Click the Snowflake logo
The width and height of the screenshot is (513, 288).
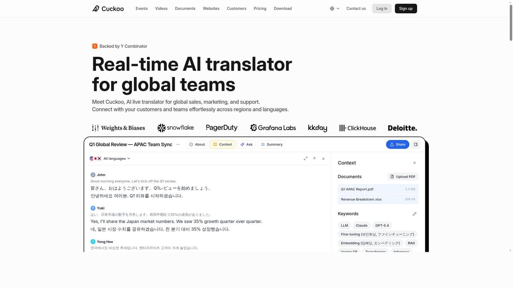pyautogui.click(x=175, y=128)
